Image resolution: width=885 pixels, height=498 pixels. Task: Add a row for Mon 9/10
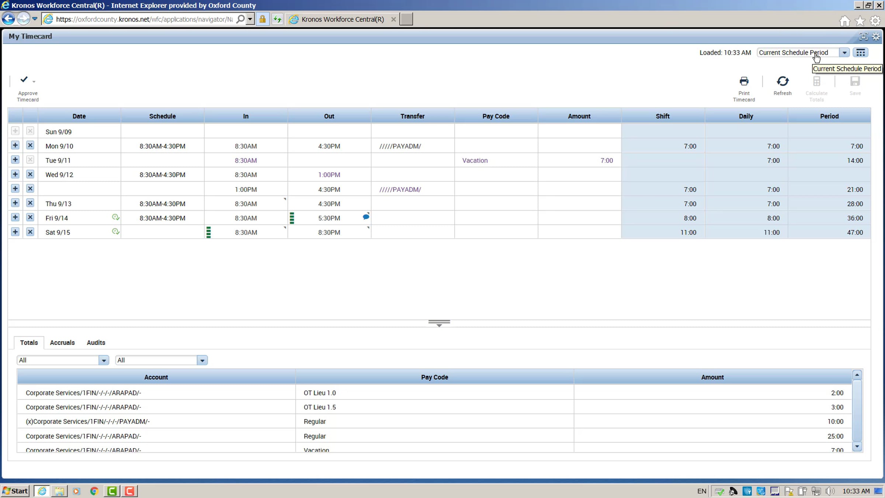click(x=15, y=145)
